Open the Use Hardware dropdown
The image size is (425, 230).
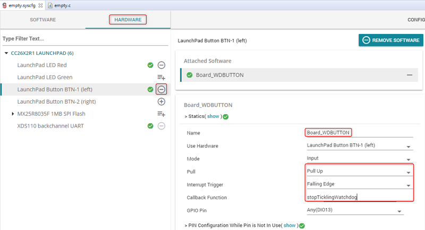(409, 147)
